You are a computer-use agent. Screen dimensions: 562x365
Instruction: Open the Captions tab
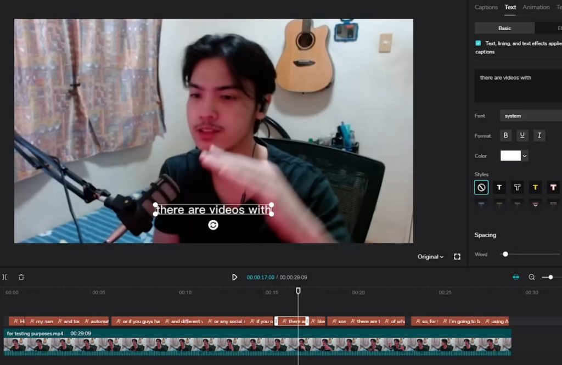486,7
